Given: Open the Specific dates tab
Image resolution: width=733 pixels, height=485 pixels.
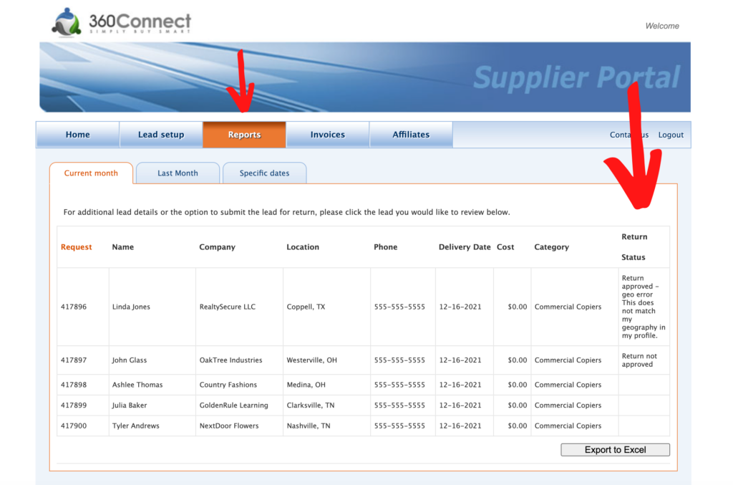Looking at the screenshot, I should pos(264,173).
